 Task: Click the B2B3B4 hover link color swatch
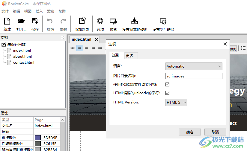[x=38, y=149]
